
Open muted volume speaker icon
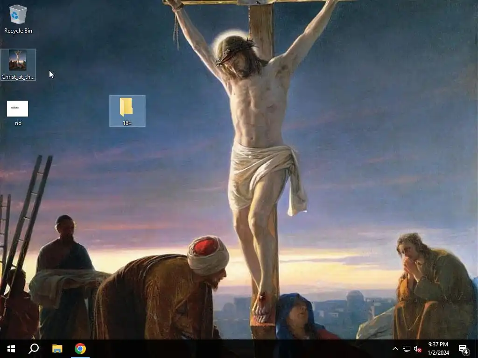[x=417, y=349]
